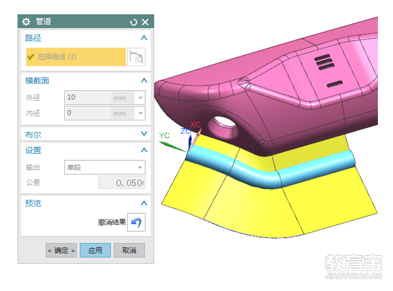
Task: Click the 取消 button
Action: click(x=129, y=250)
